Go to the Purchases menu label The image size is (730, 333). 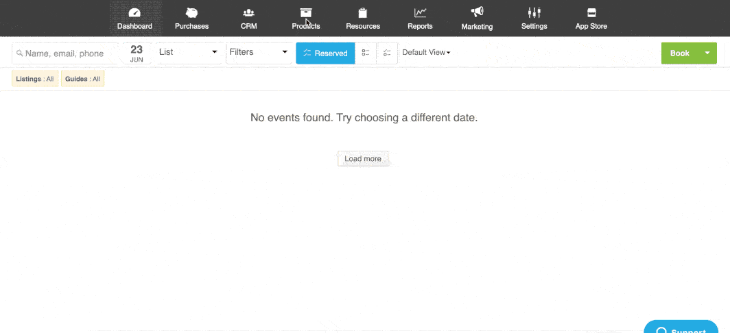pos(191,26)
